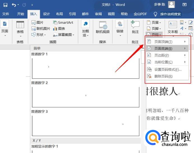This screenshot has width=194, height=153.
Task: Open the 加载项 add-ins menu
Action: point(86,28)
